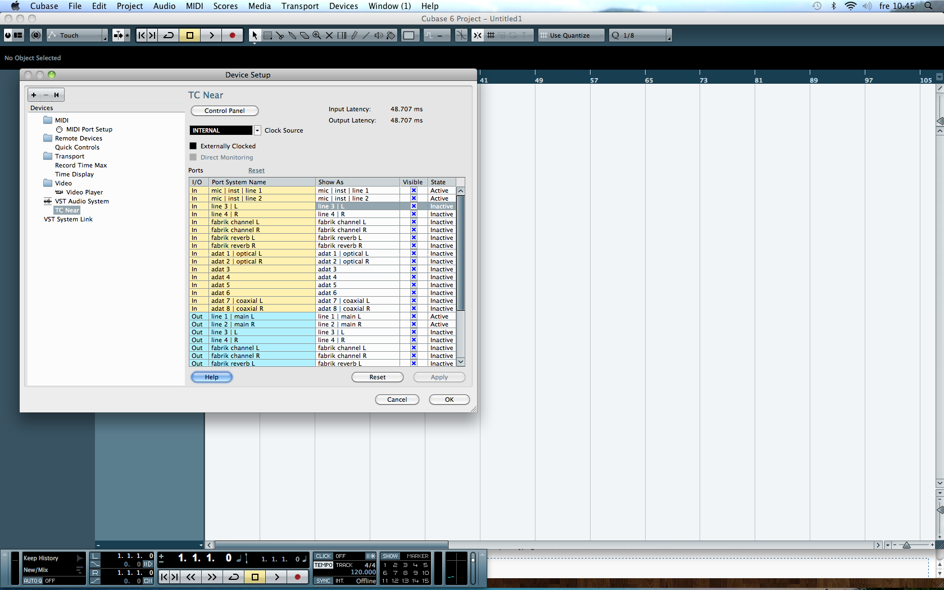Select the Glue tool
This screenshot has height=590, width=944.
[292, 35]
